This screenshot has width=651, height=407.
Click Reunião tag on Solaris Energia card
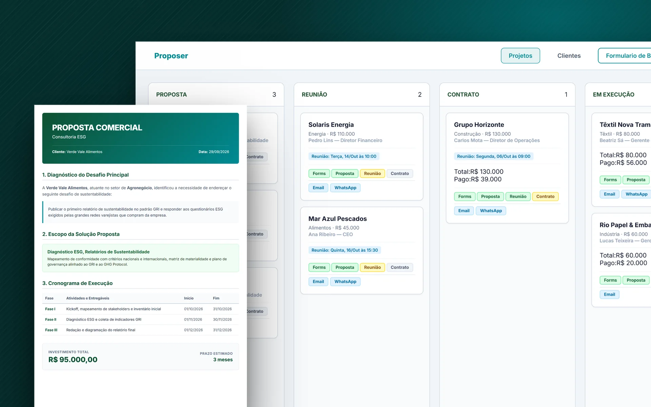(372, 173)
